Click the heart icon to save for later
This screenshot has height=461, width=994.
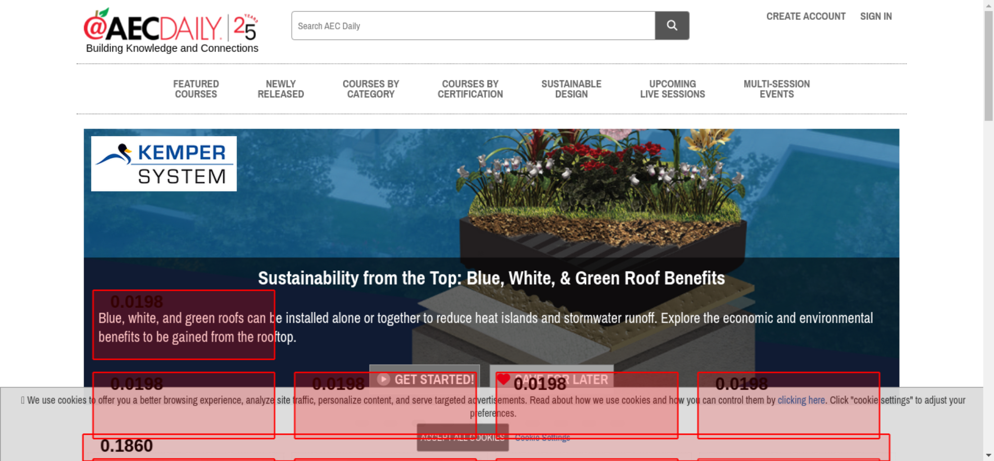point(503,379)
